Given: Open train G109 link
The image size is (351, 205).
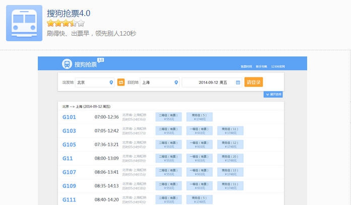Looking at the screenshot, I should pyautogui.click(x=69, y=186).
